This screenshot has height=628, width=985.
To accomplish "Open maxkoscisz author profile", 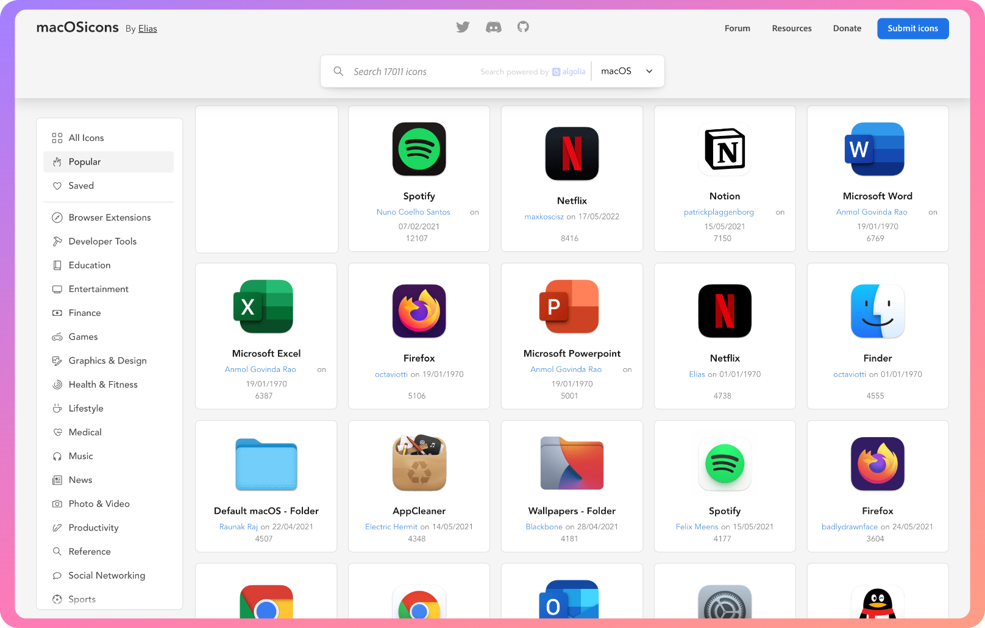I will [x=544, y=216].
